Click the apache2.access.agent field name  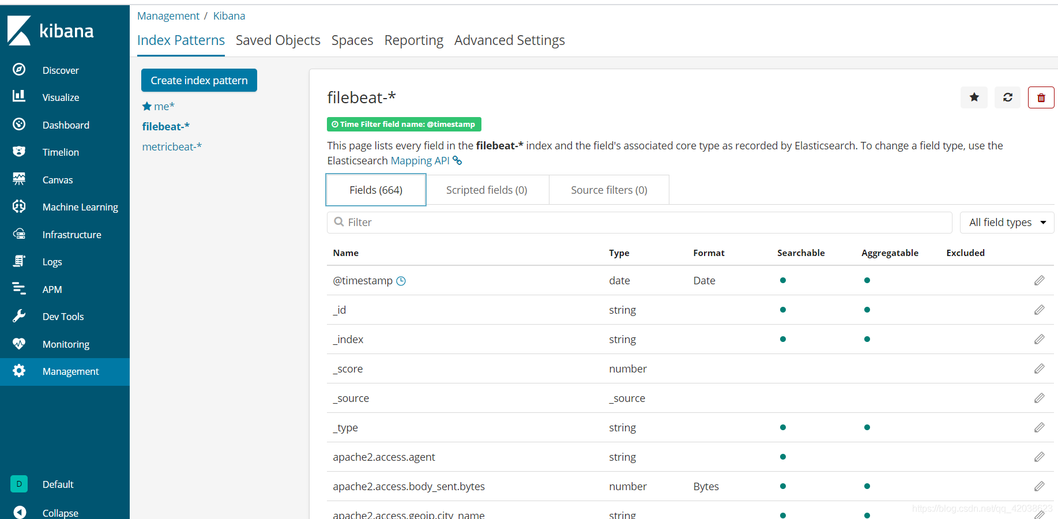point(384,457)
